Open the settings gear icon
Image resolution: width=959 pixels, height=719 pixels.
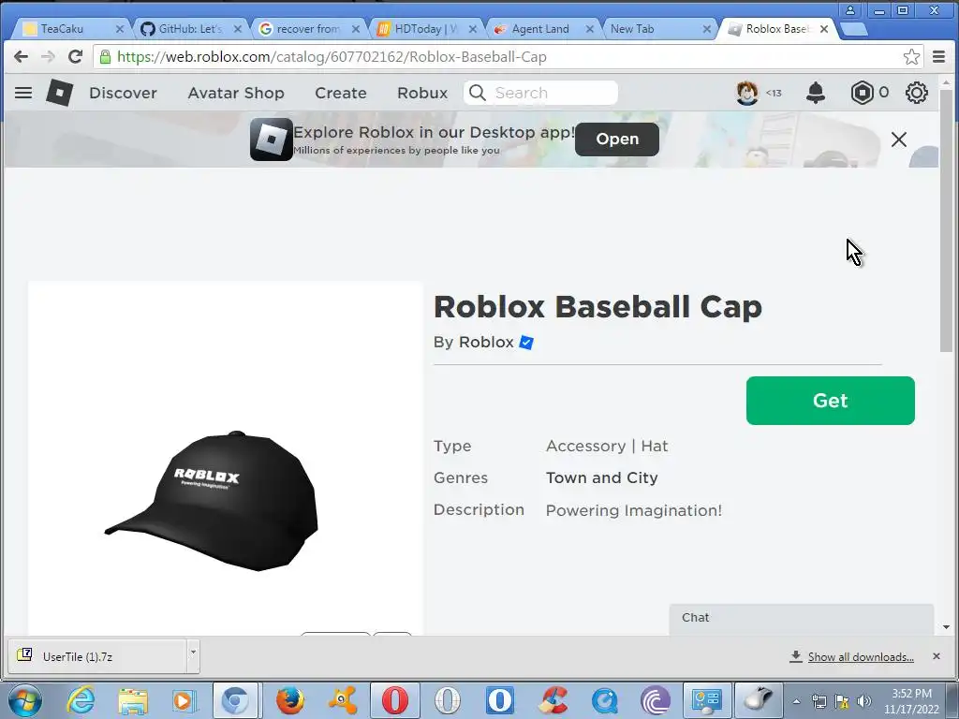pyautogui.click(x=916, y=93)
